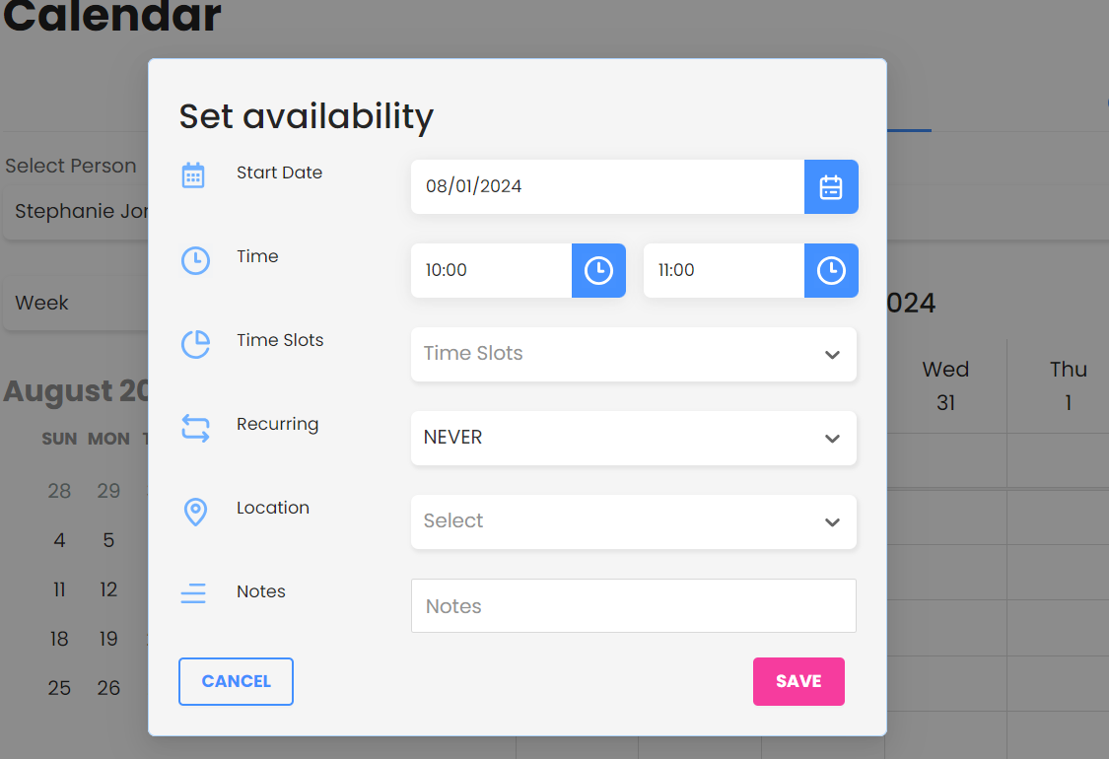
Task: Click the Recurring repeat arrows icon
Action: tap(195, 428)
